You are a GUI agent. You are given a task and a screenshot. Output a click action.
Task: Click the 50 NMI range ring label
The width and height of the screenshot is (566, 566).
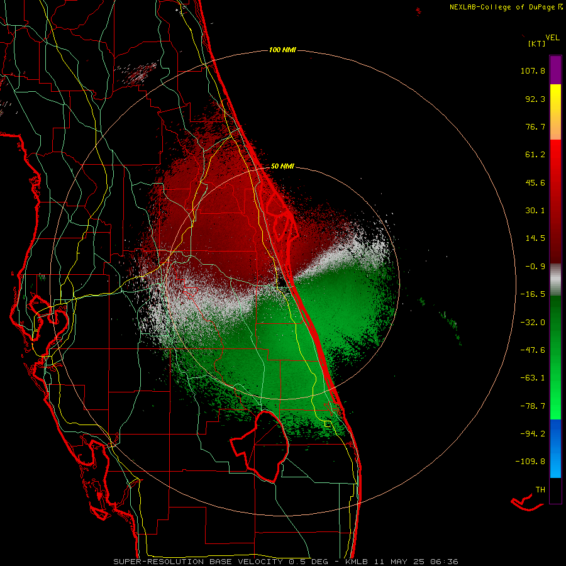(x=282, y=167)
